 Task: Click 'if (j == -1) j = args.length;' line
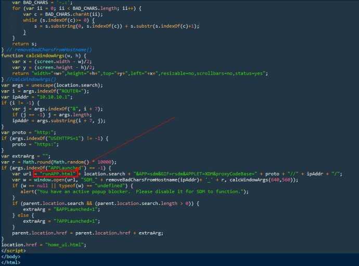[x=52, y=115]
